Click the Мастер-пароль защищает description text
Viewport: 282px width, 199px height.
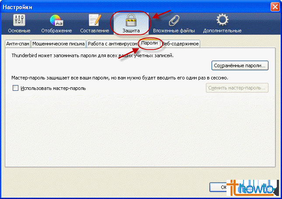120,78
